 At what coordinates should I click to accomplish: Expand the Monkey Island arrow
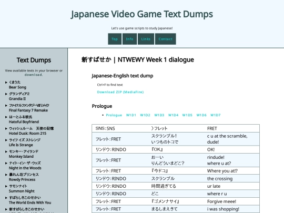click(6, 151)
